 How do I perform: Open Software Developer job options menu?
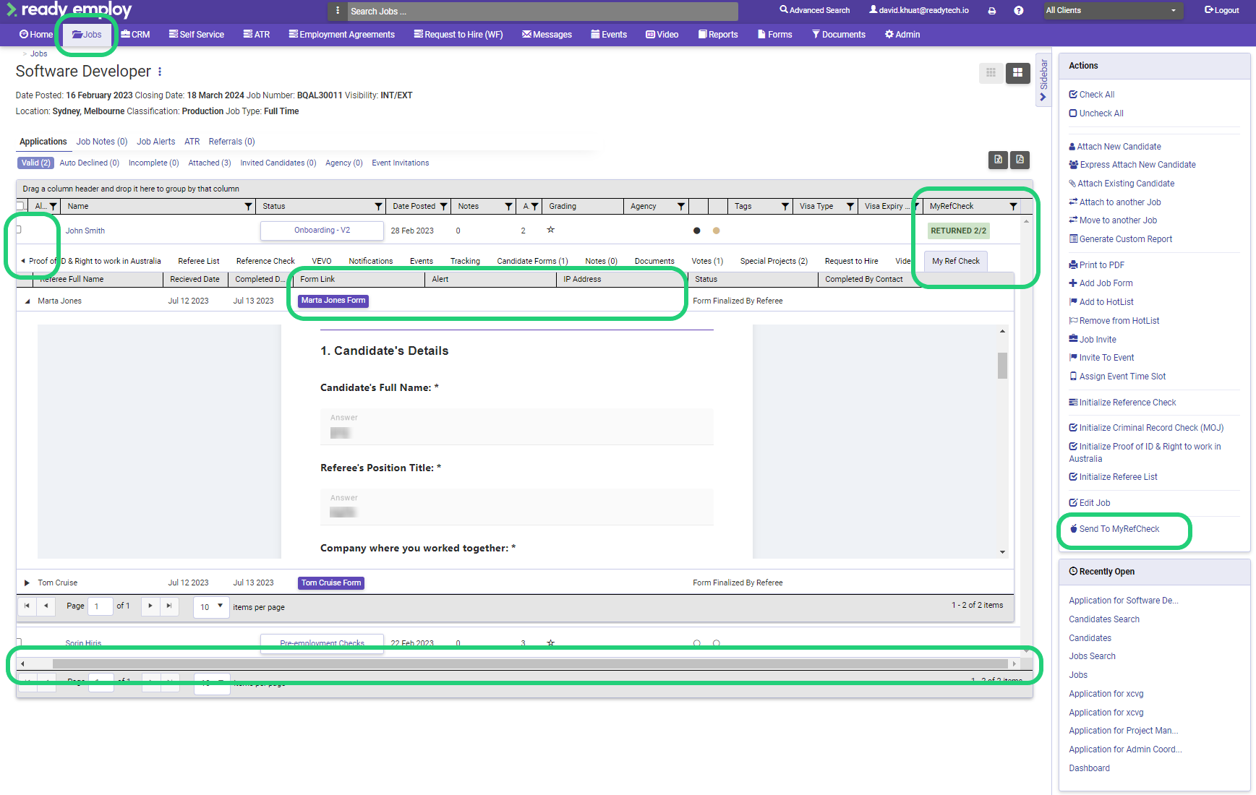[160, 72]
